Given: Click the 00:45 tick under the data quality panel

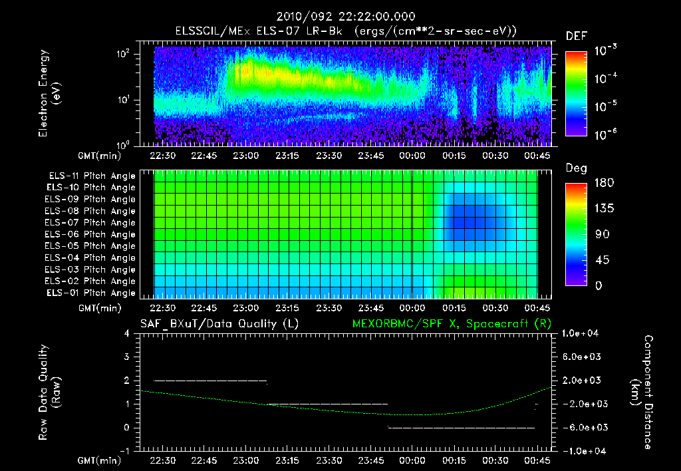Looking at the screenshot, I should [x=537, y=460].
